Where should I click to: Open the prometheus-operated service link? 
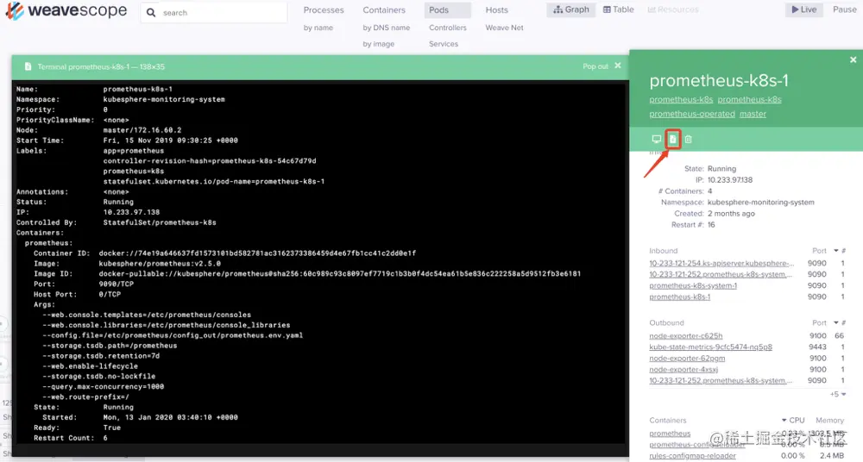692,114
